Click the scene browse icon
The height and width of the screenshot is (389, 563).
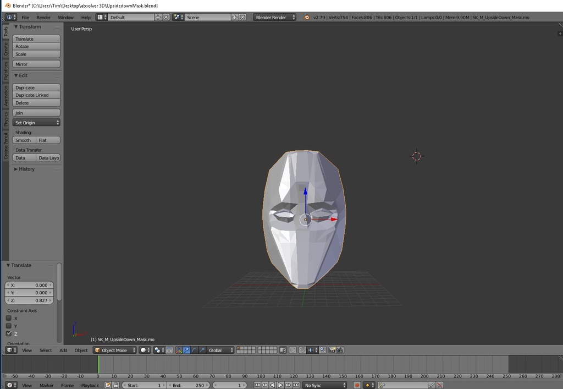pyautogui.click(x=179, y=17)
